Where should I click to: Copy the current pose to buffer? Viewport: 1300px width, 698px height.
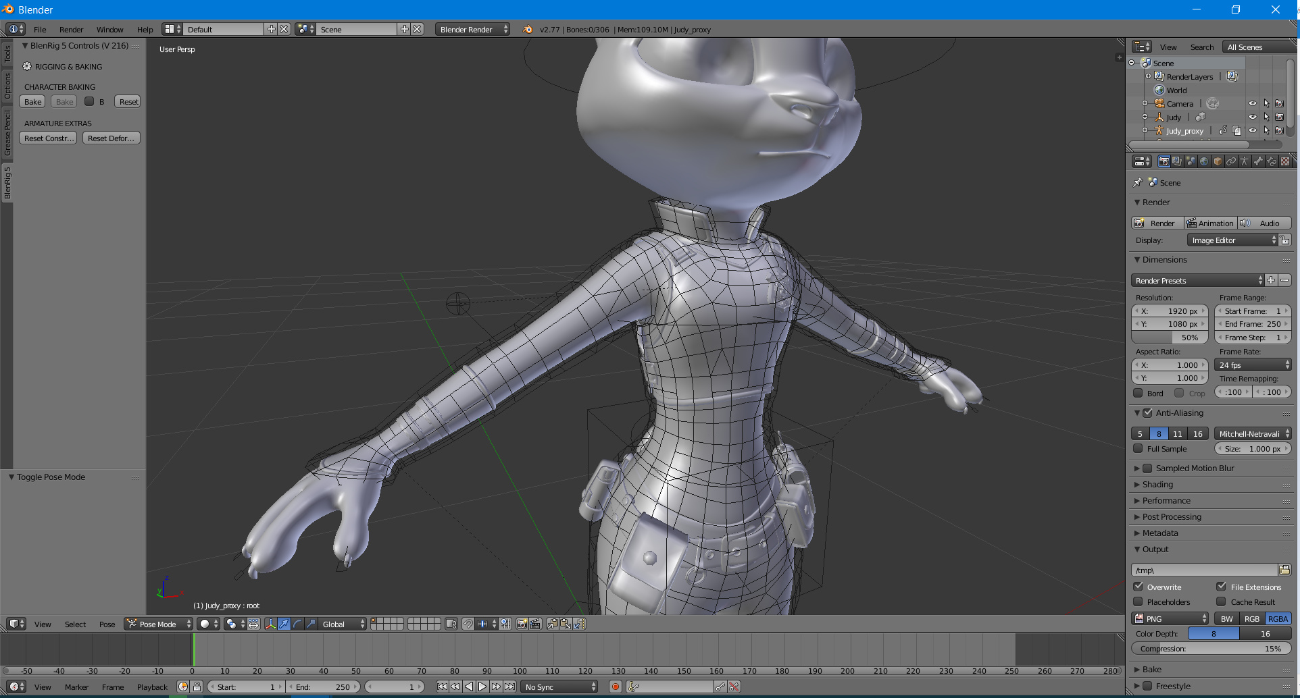click(x=552, y=624)
